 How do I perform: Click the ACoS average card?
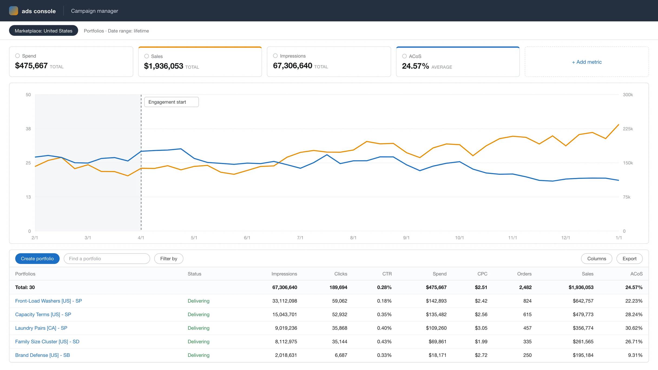[x=458, y=62]
